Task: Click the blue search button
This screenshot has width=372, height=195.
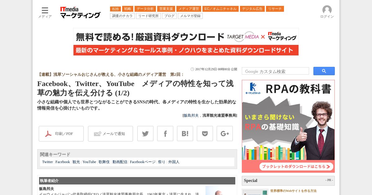Action: click(324, 71)
